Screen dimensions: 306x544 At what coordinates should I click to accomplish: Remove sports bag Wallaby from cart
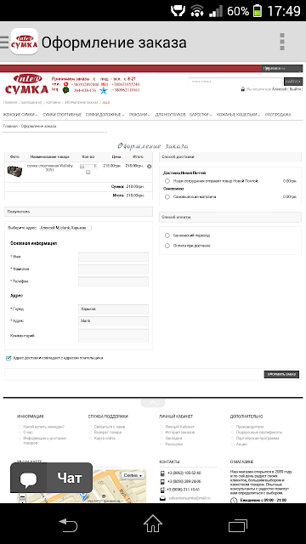pyautogui.click(x=150, y=167)
